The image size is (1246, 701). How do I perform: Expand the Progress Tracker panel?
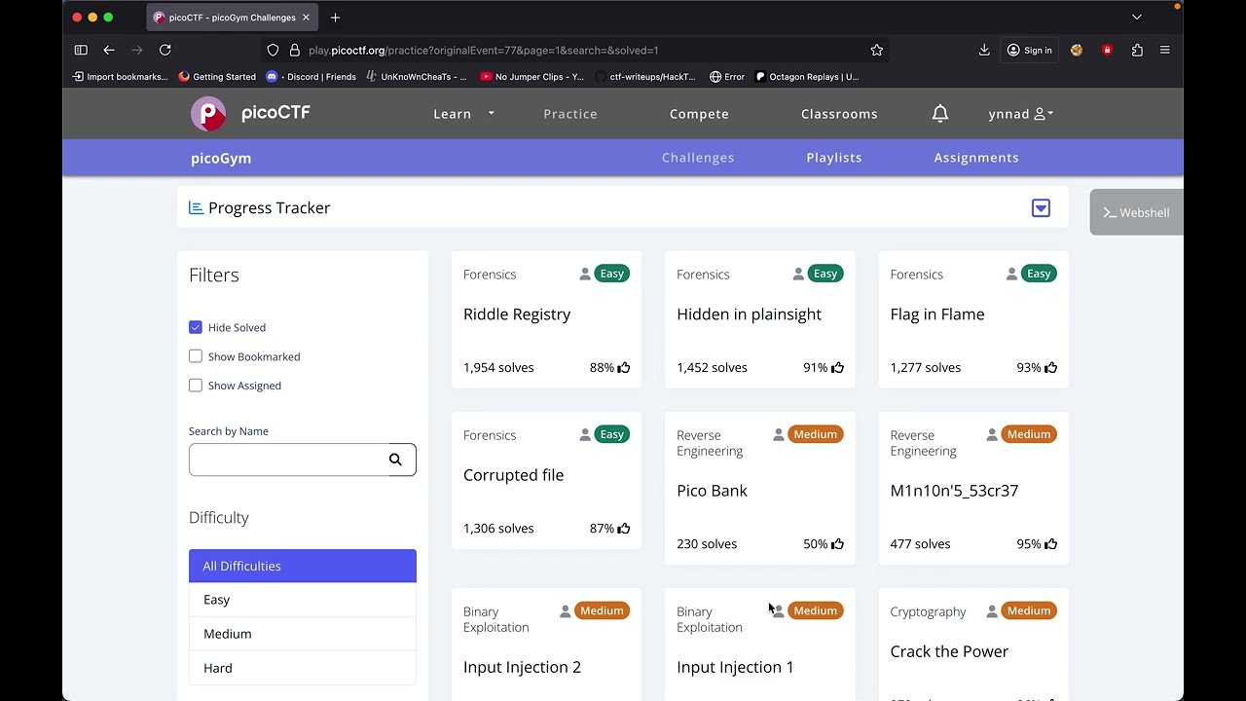pos(1041,208)
